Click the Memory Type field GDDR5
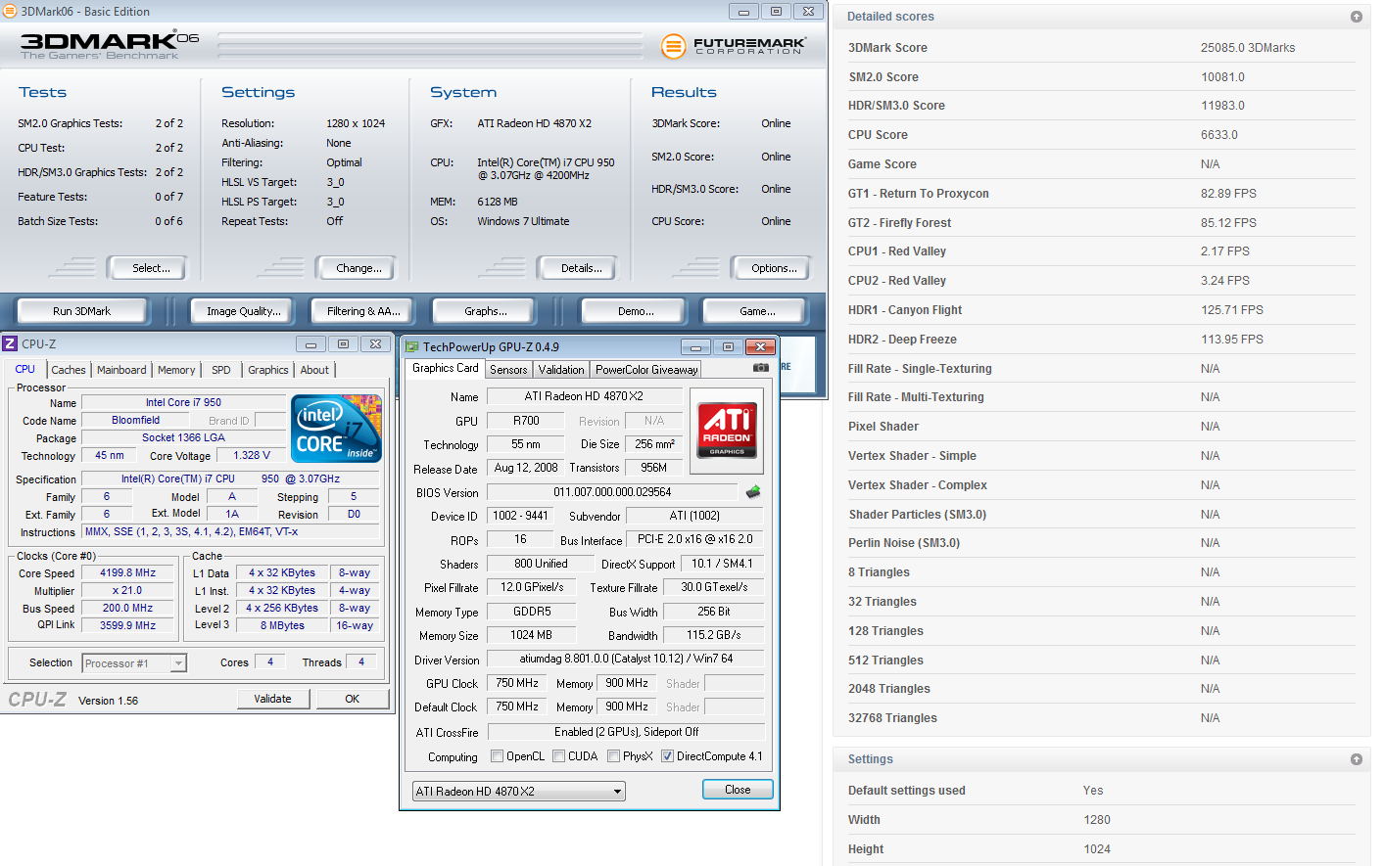The height and width of the screenshot is (866, 1384). (x=532, y=612)
